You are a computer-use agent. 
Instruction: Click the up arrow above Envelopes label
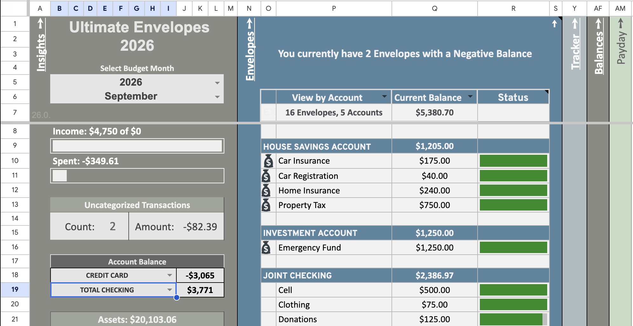click(x=250, y=23)
